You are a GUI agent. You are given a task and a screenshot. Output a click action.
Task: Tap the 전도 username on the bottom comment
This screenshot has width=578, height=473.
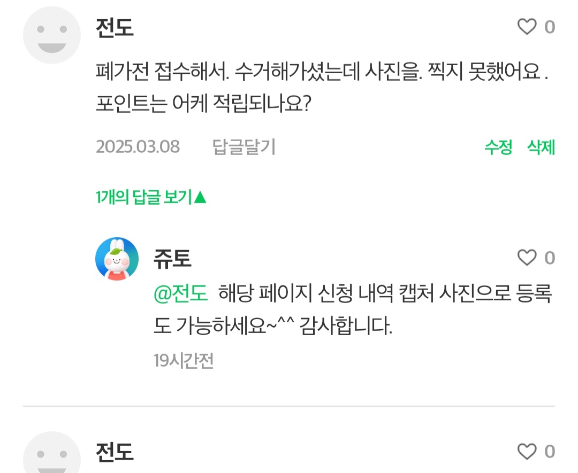point(115,453)
